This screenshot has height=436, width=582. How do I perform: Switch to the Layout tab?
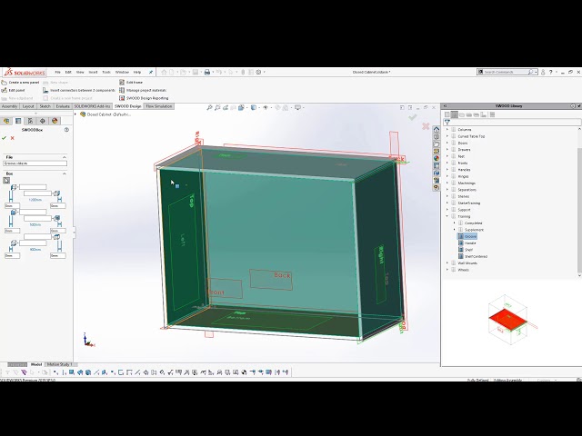[x=28, y=106]
